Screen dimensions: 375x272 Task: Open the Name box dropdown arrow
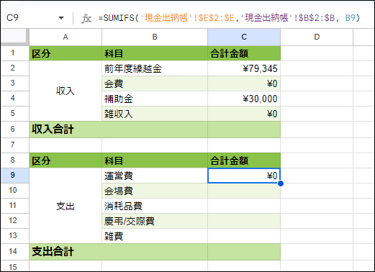[61, 18]
